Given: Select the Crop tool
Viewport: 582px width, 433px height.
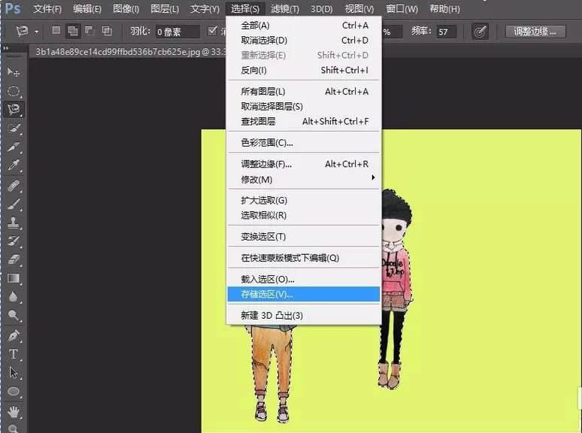Looking at the screenshot, I should pos(14,147).
